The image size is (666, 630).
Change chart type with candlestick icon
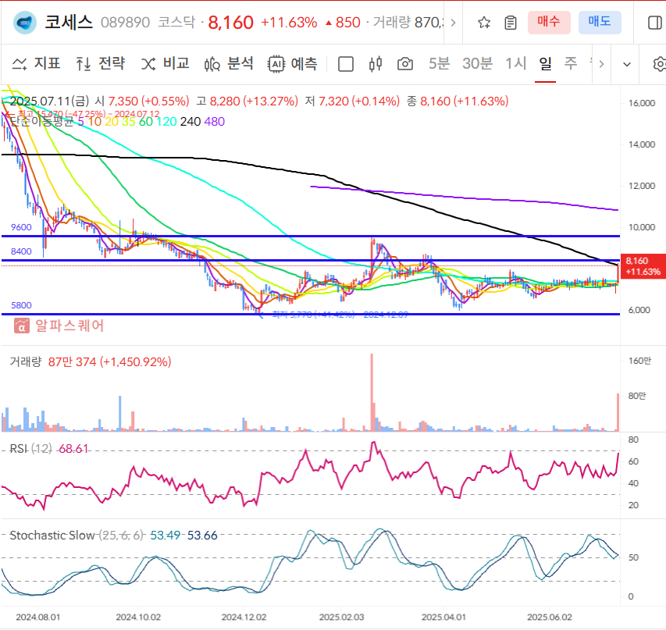pyautogui.click(x=376, y=64)
